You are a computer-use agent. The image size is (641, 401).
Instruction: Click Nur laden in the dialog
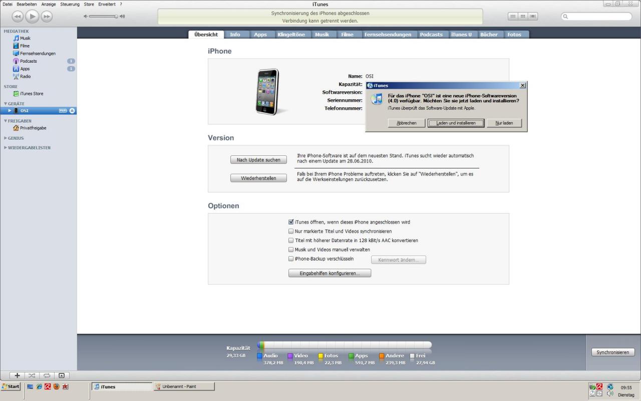click(504, 123)
